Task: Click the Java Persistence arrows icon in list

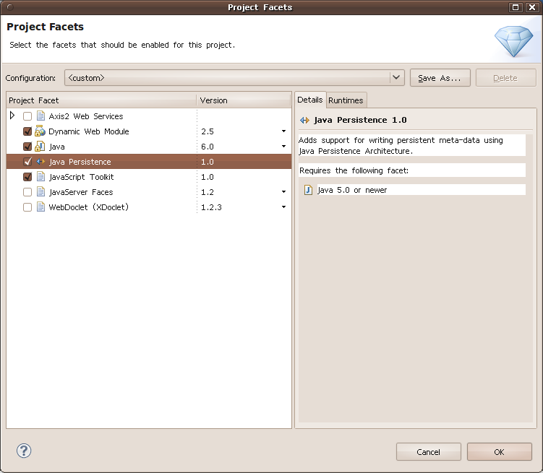Action: point(40,162)
